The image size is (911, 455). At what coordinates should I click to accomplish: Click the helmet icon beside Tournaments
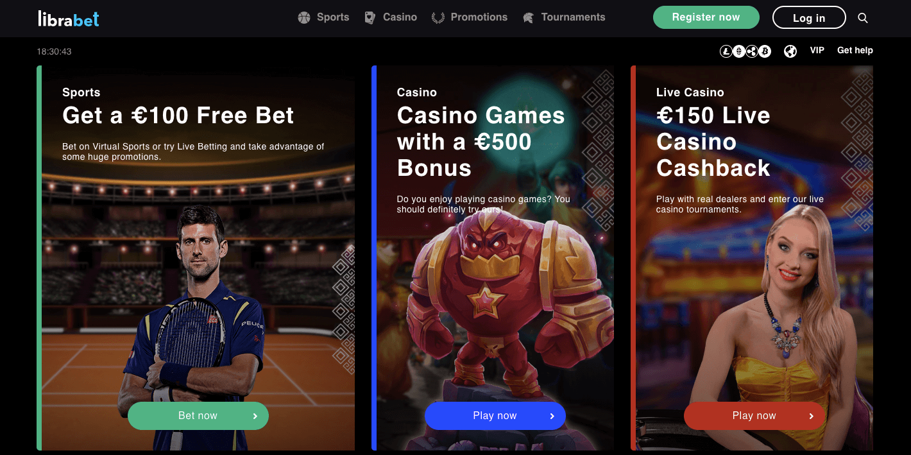pyautogui.click(x=529, y=18)
